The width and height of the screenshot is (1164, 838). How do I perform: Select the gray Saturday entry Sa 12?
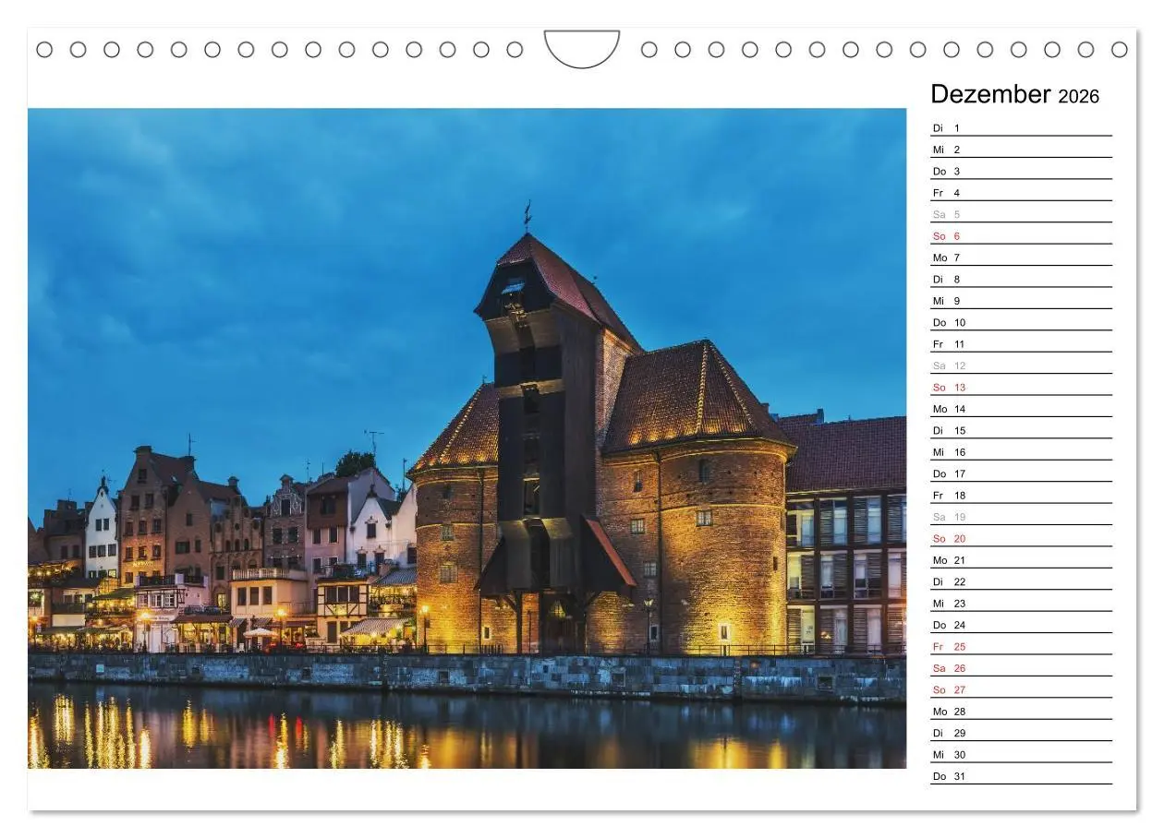[x=947, y=365]
